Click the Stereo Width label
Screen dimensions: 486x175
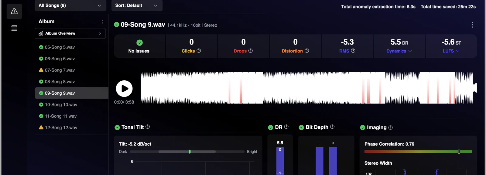coord(378,163)
